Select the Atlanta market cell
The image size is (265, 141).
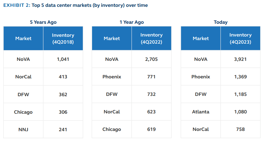tap(201, 112)
